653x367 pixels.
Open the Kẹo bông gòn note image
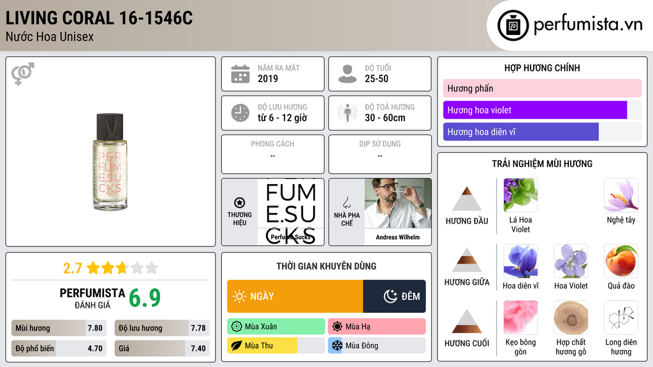coord(520,318)
